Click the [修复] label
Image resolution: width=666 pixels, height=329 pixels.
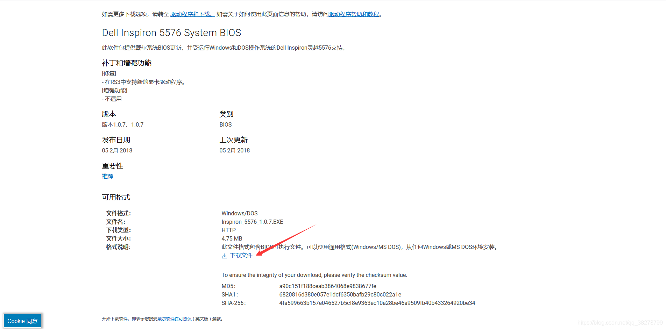click(109, 74)
